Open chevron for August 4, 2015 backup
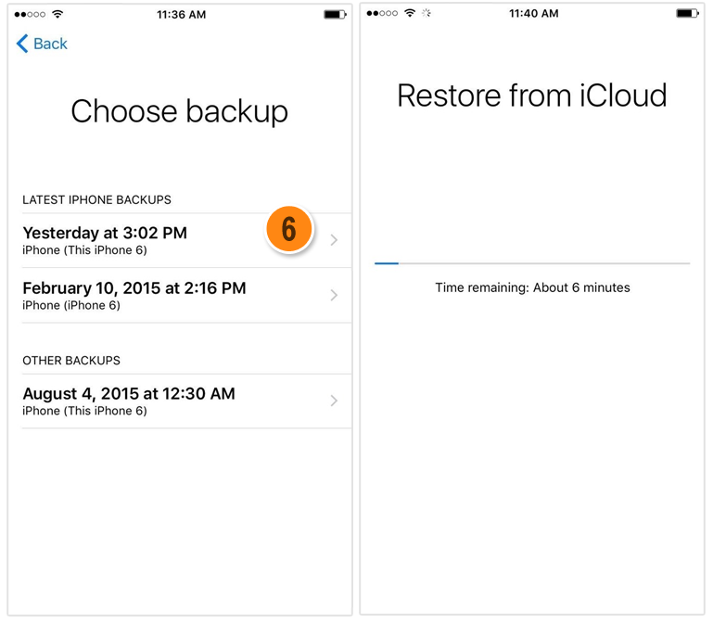 [334, 401]
